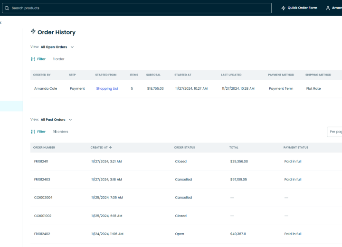Expand the All Open Orders view dropdown
Image resolution: width=342 pixels, height=247 pixels.
point(57,47)
